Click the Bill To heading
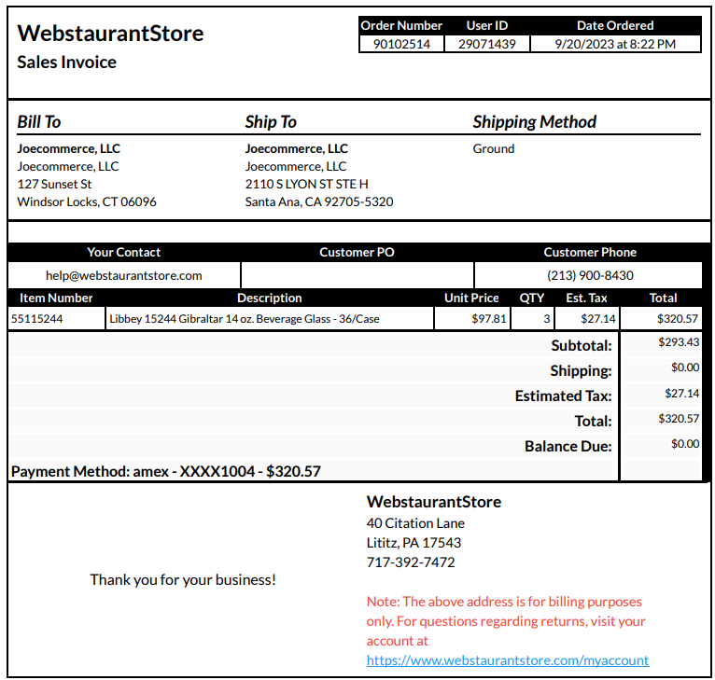Image resolution: width=715 pixels, height=680 pixels. click(39, 121)
